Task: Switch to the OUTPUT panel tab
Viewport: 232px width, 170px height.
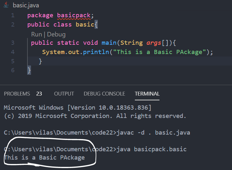Action: pos(64,94)
